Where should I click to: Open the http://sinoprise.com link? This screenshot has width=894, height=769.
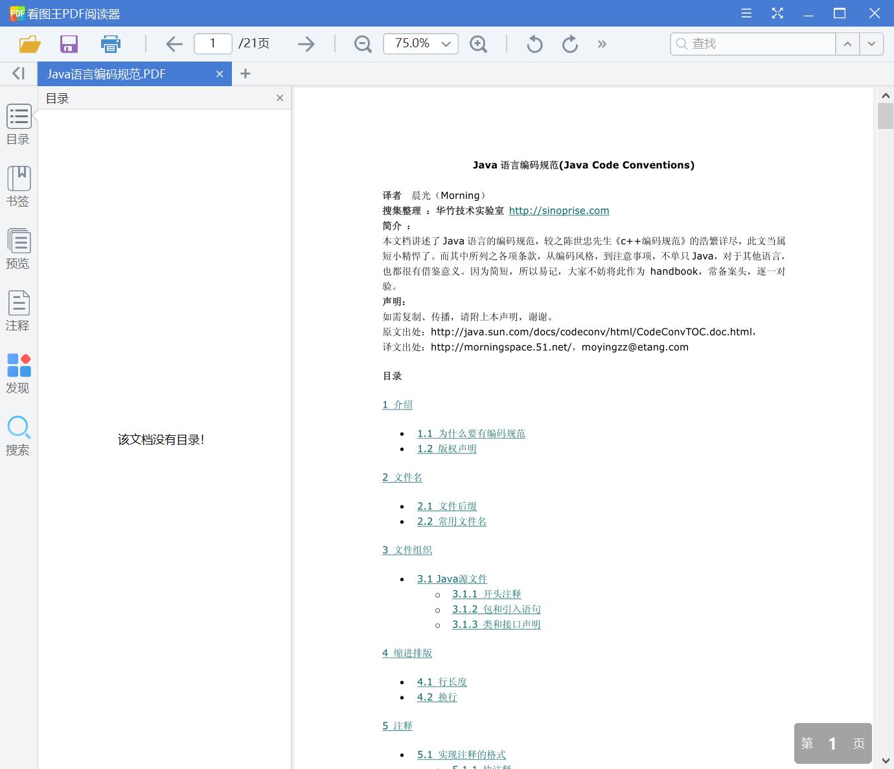coord(559,211)
